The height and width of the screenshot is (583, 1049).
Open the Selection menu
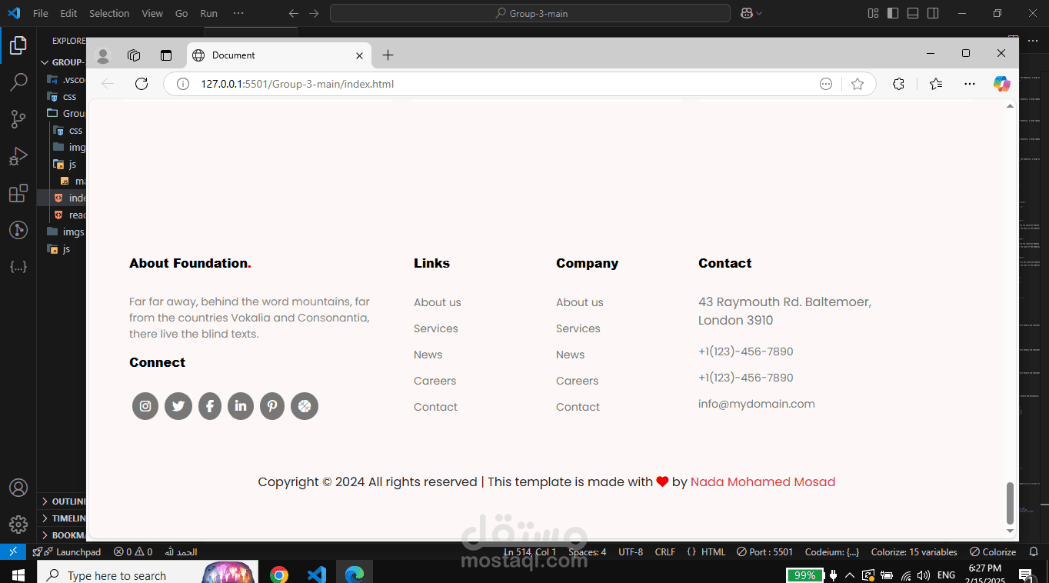(109, 13)
